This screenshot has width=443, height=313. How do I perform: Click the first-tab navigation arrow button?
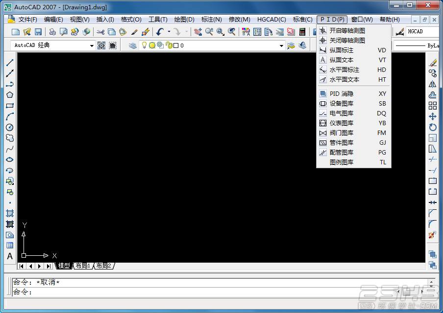pyautogui.click(x=22, y=266)
